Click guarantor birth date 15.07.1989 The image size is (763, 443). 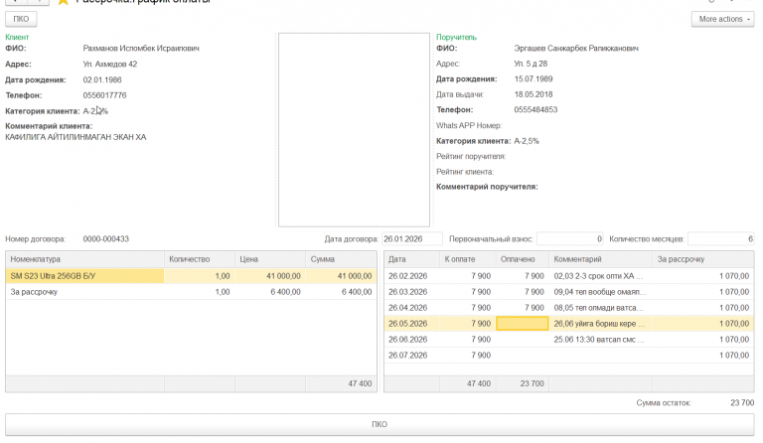tap(534, 78)
